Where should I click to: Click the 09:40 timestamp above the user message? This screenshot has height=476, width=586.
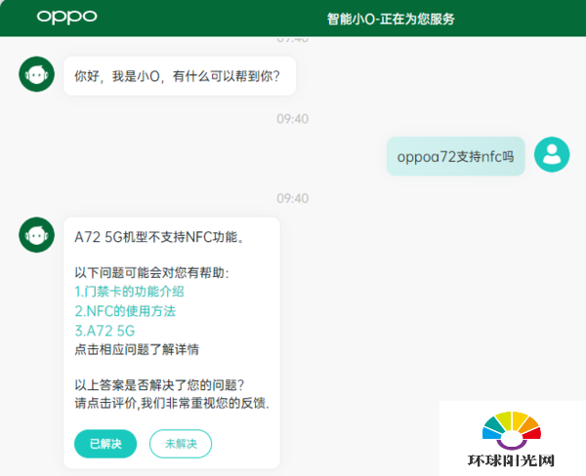pos(293,119)
